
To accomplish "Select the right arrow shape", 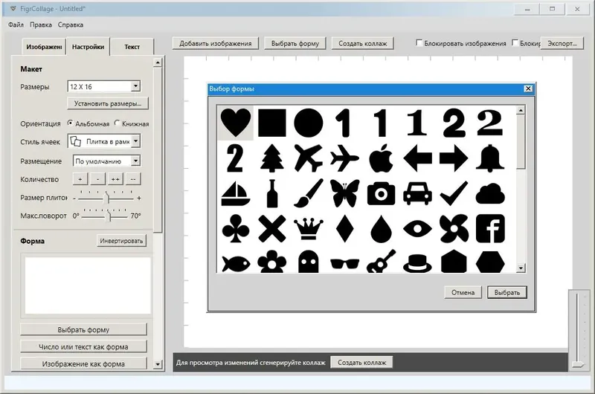I will tap(454, 158).
